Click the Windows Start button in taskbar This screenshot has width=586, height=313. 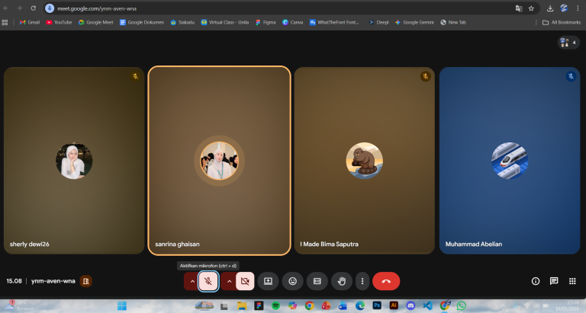(121, 306)
